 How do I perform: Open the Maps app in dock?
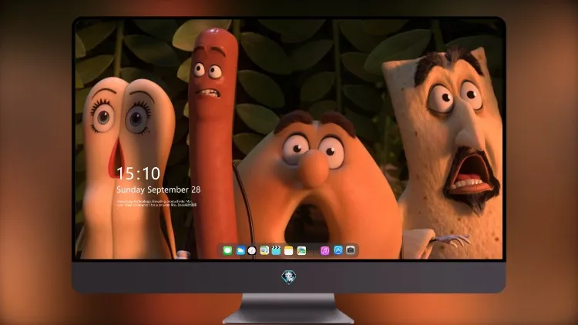(264, 250)
